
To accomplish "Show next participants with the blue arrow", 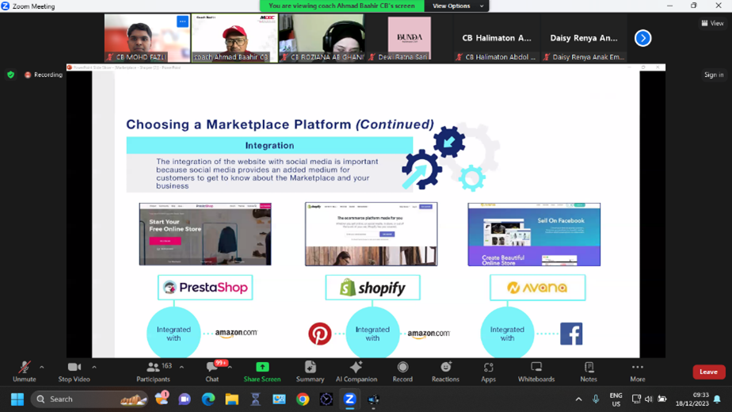I will 642,38.
